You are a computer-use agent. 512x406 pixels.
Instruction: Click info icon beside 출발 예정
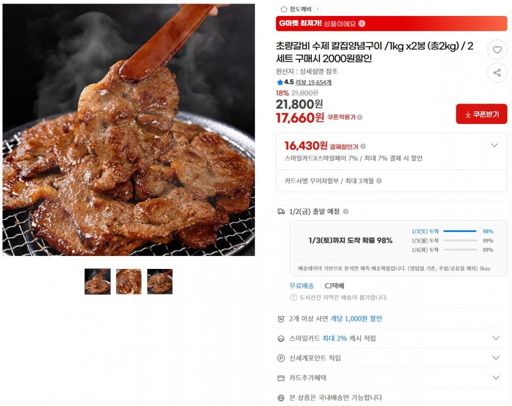point(346,212)
